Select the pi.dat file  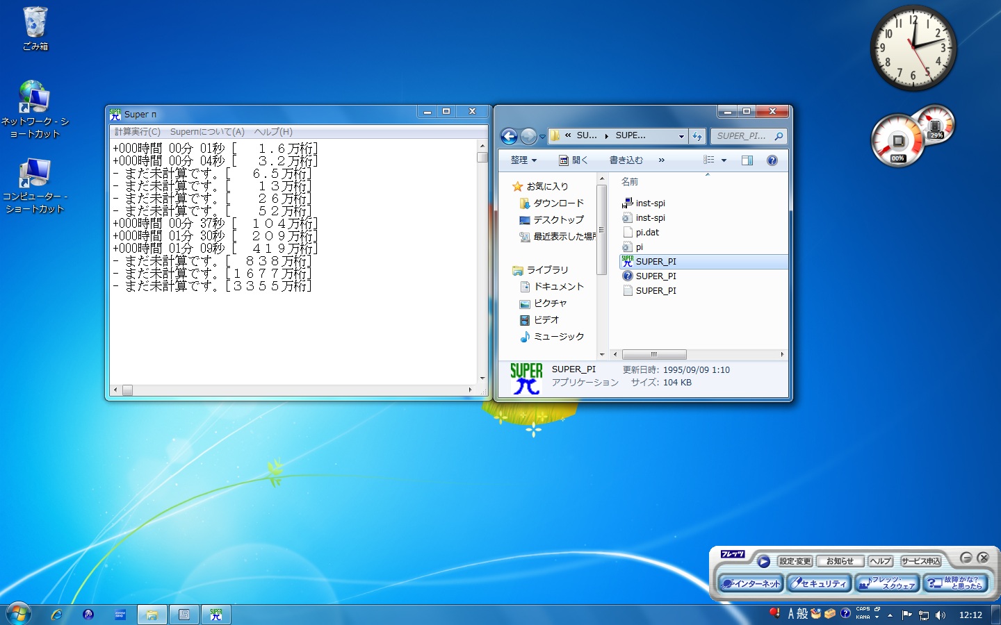tap(641, 233)
